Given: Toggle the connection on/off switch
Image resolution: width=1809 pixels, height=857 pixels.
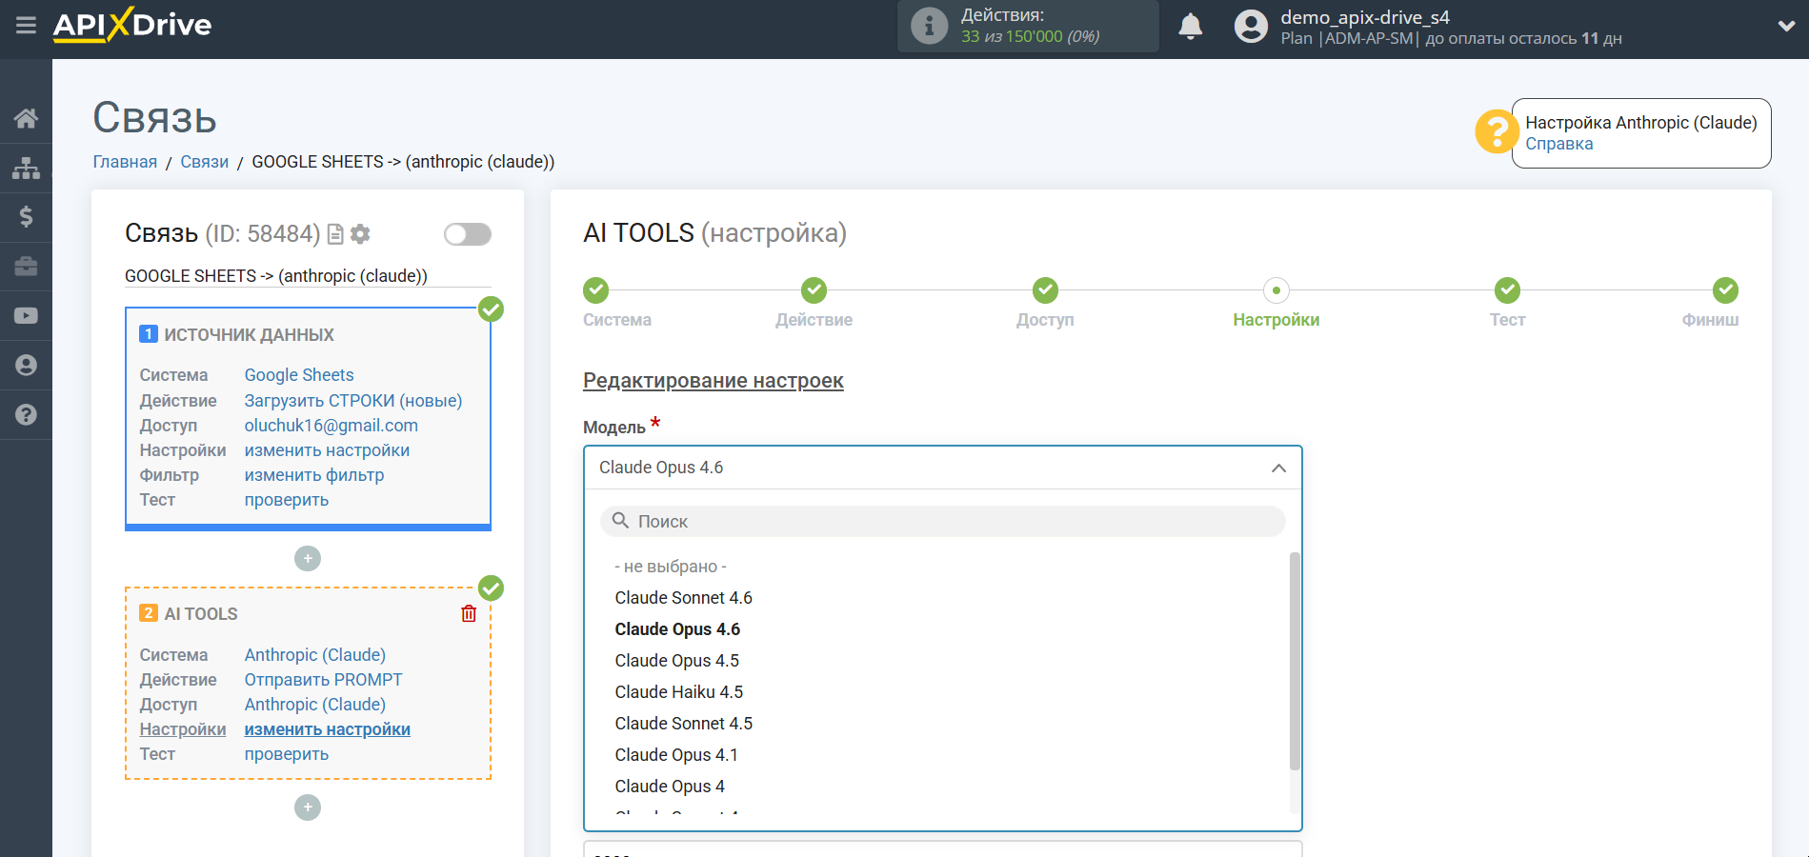Looking at the screenshot, I should click(x=467, y=234).
